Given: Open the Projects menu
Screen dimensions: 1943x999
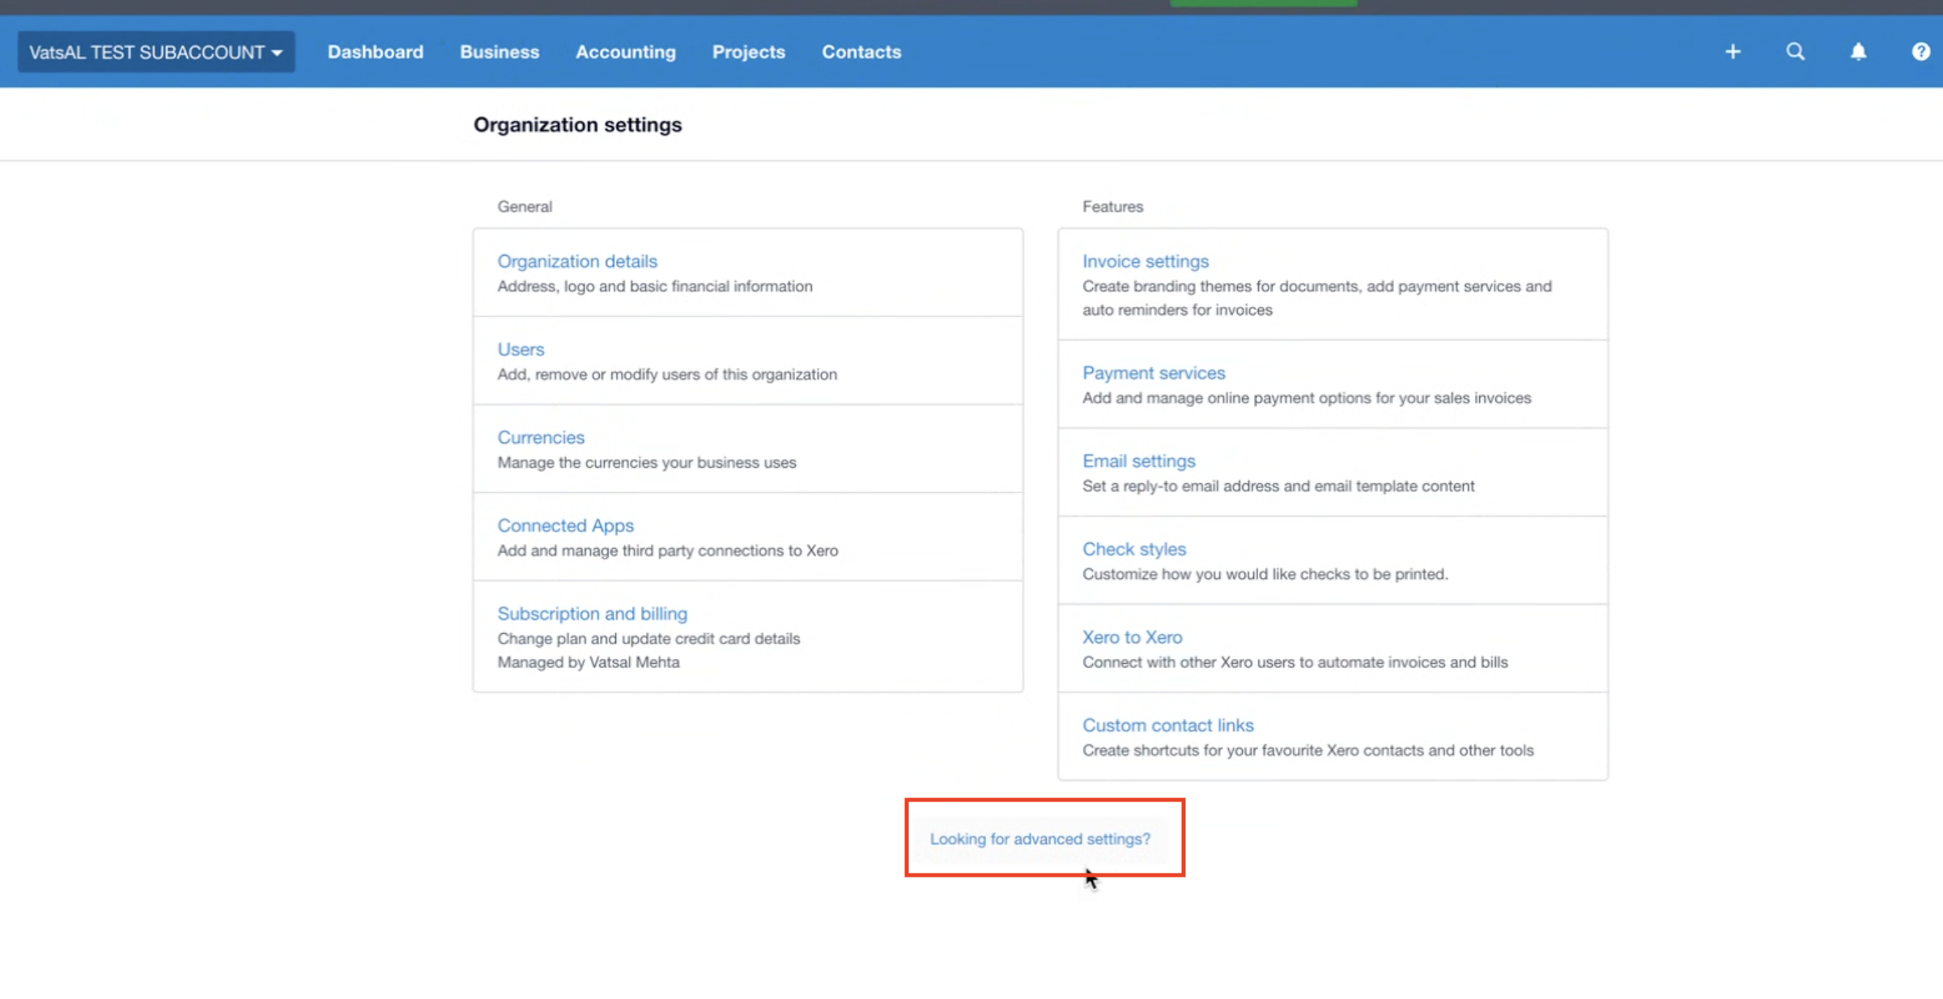Looking at the screenshot, I should [748, 52].
